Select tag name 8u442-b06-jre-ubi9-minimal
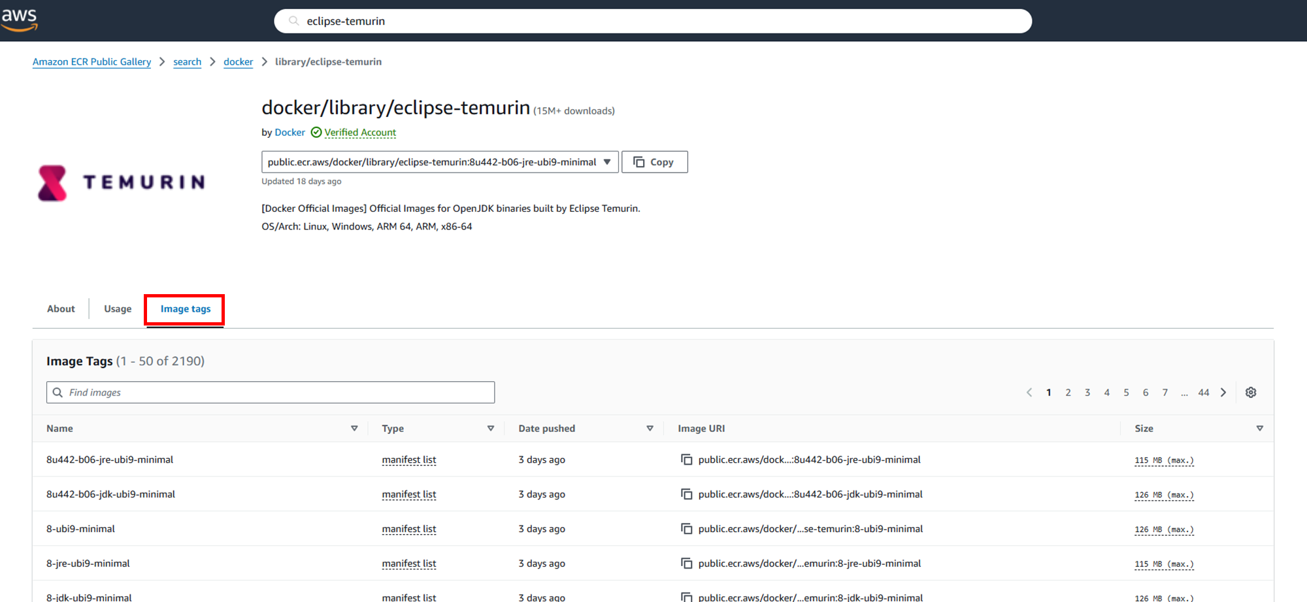The height and width of the screenshot is (602, 1307). (110, 460)
